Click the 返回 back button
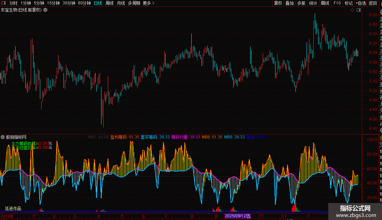Image resolution: width=382 pixels, height=220 pixels. pyautogui.click(x=373, y=3)
